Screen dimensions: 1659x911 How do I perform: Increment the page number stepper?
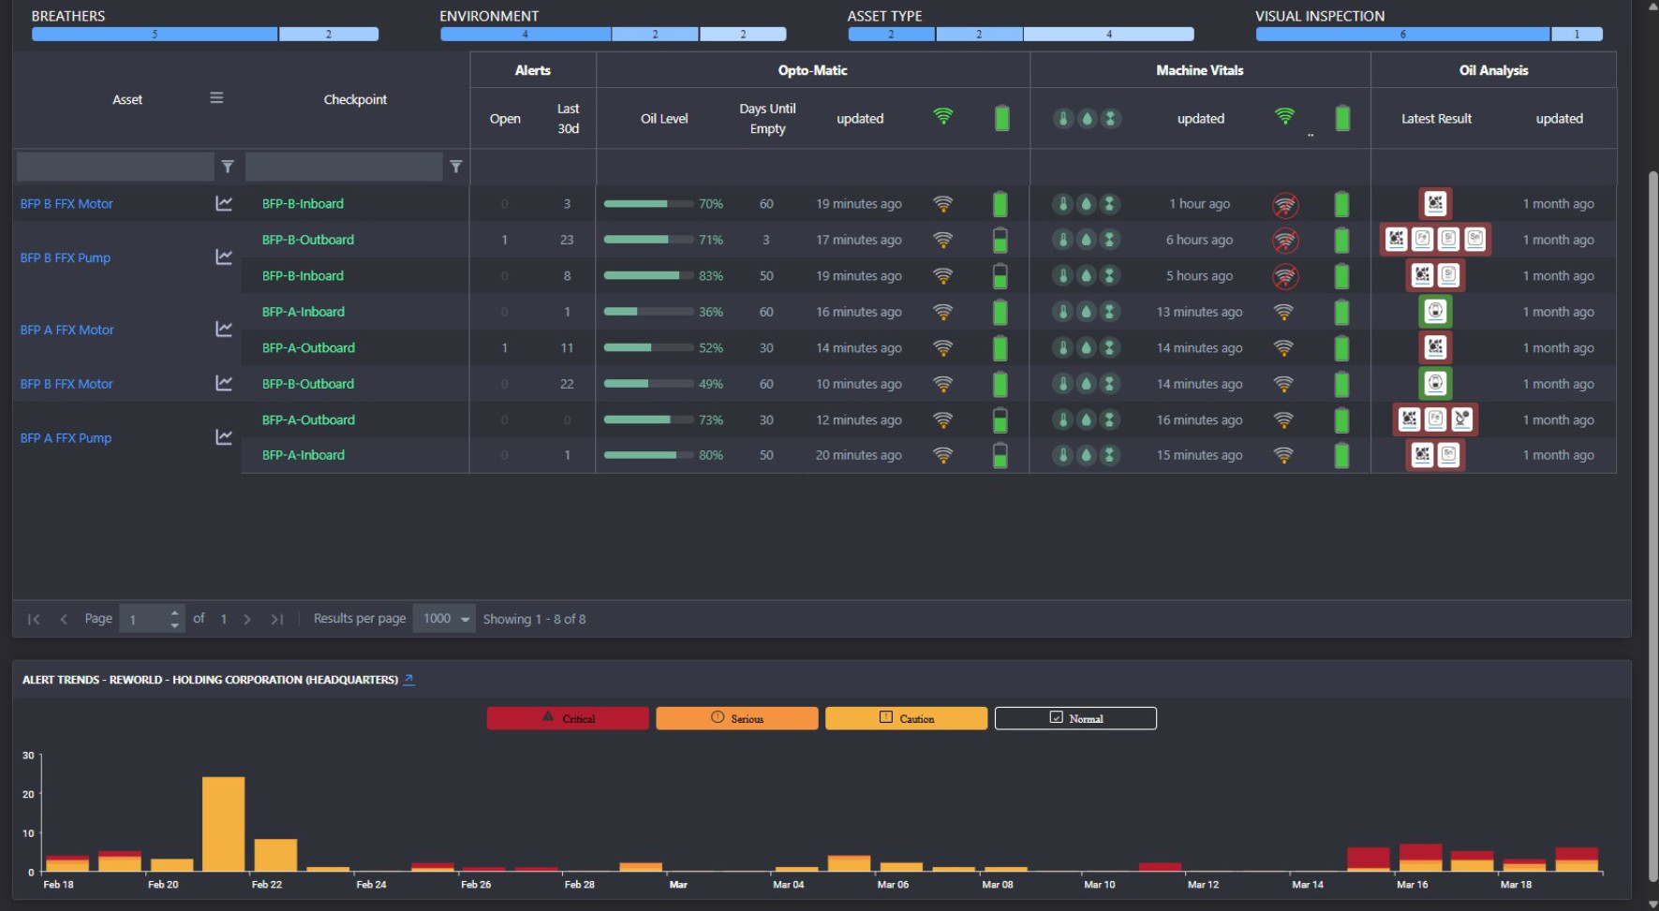(174, 613)
